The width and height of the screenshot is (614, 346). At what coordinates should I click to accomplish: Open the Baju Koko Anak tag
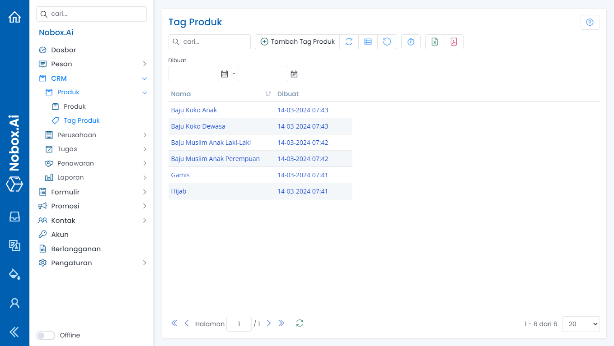coord(194,110)
